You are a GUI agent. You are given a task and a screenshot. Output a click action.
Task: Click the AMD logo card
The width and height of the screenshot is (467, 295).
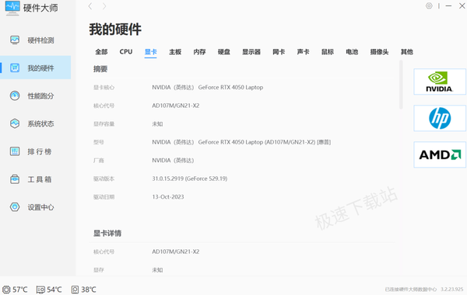pos(440,154)
